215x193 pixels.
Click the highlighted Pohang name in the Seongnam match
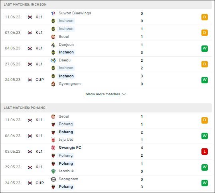click(66, 187)
